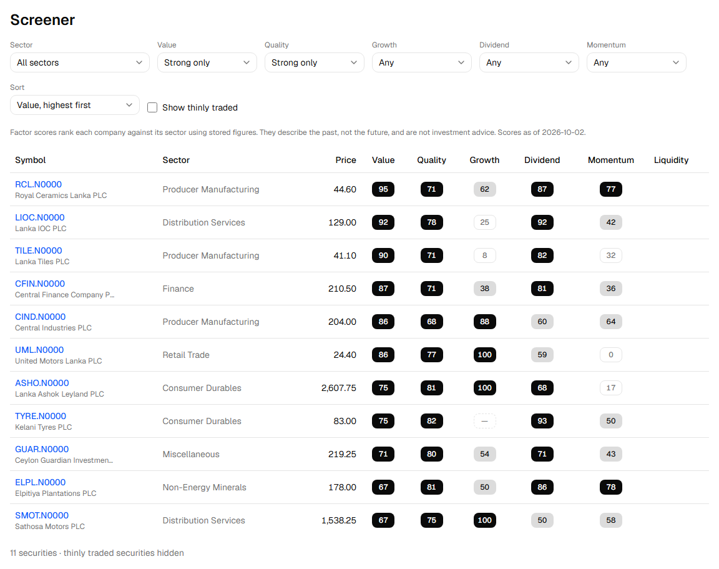Open CFIN.N0000 symbol link

pos(40,283)
